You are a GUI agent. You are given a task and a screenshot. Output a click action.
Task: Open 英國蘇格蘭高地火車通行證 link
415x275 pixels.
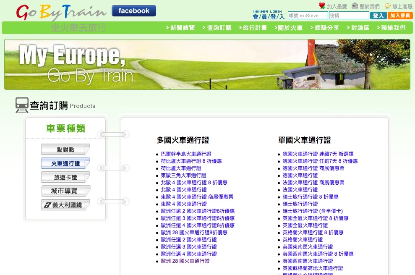(x=313, y=268)
